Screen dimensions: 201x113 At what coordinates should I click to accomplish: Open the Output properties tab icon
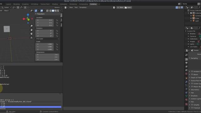(186, 63)
